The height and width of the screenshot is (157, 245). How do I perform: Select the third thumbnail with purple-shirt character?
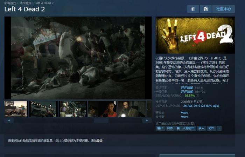[73, 109]
